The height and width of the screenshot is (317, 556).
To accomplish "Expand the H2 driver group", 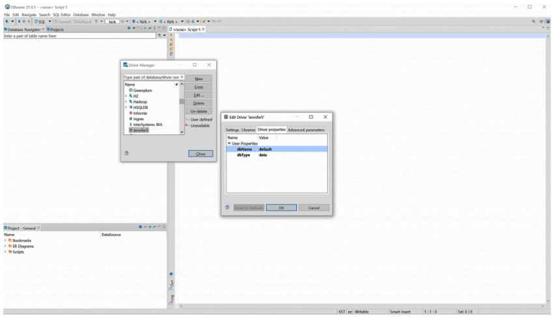I will click(126, 96).
